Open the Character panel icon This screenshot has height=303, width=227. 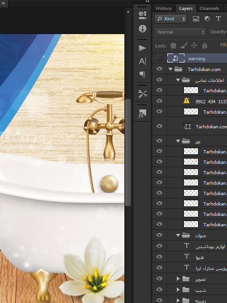click(142, 61)
